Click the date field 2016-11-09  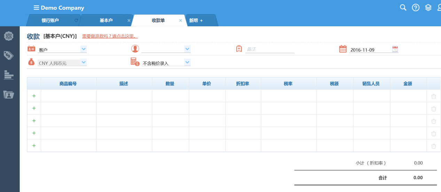(370, 50)
